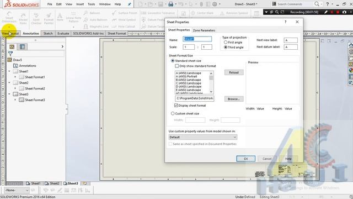Click the Magnetic Line tool
Viewport: 353px width, 199px height.
[x=96, y=27]
